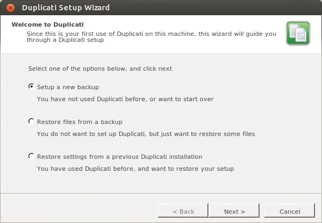Click the "Select one of the options below" instruction
The width and height of the screenshot is (322, 223).
100,69
